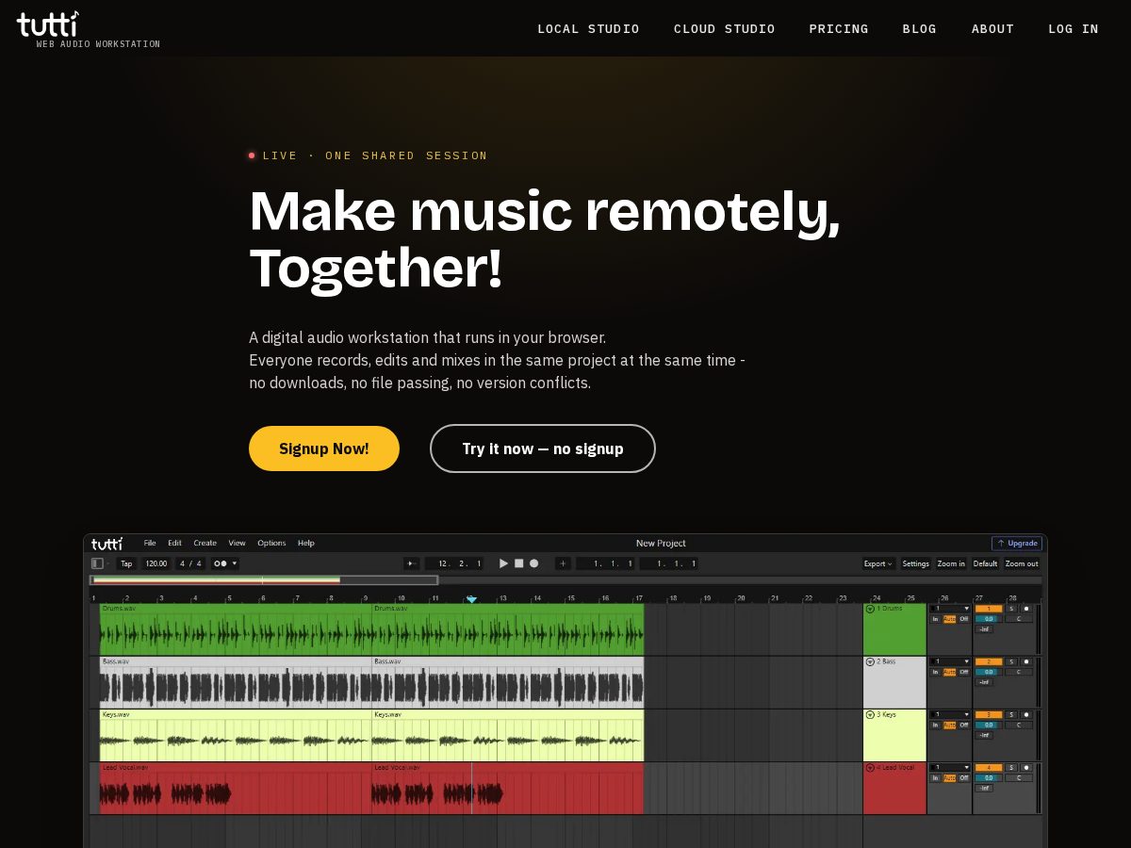This screenshot has height=848, width=1131.
Task: Click LOG IN in the header
Action: [x=1074, y=29]
